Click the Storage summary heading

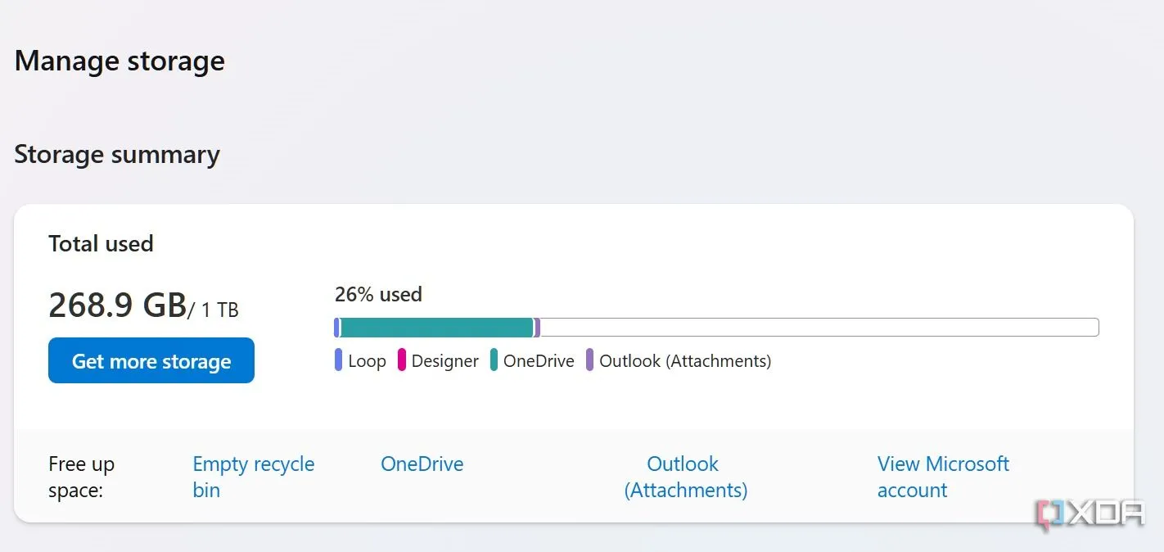click(x=117, y=155)
